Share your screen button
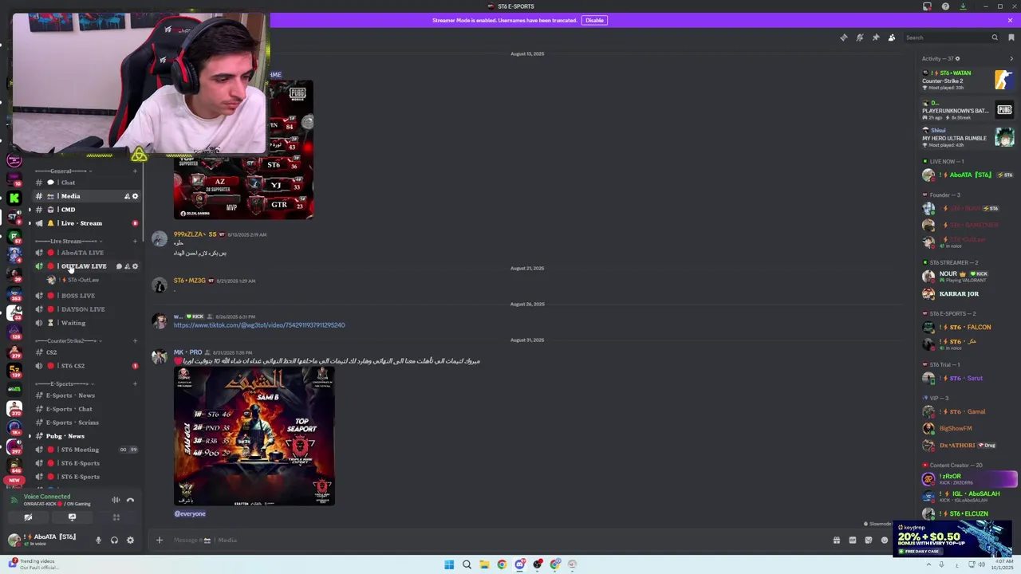 (x=72, y=517)
